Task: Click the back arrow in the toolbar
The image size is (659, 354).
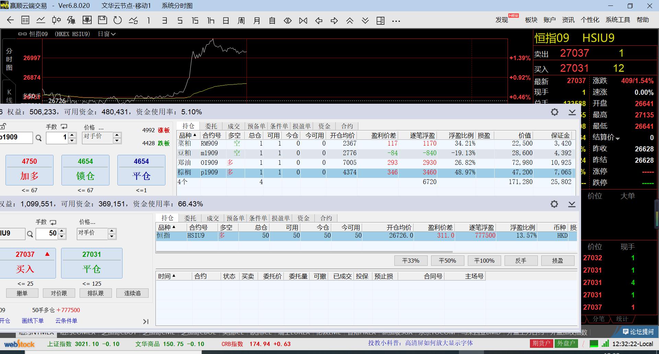Action: (10, 20)
